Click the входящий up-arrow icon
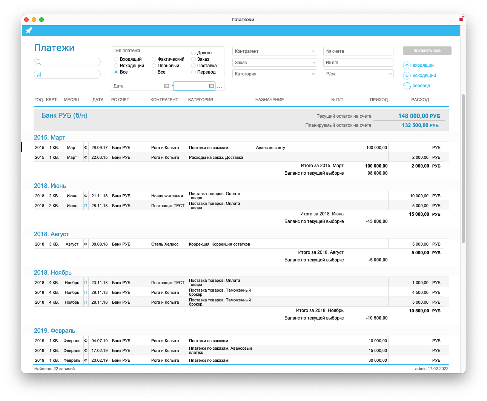The width and height of the screenshot is (487, 401). pyautogui.click(x=407, y=65)
